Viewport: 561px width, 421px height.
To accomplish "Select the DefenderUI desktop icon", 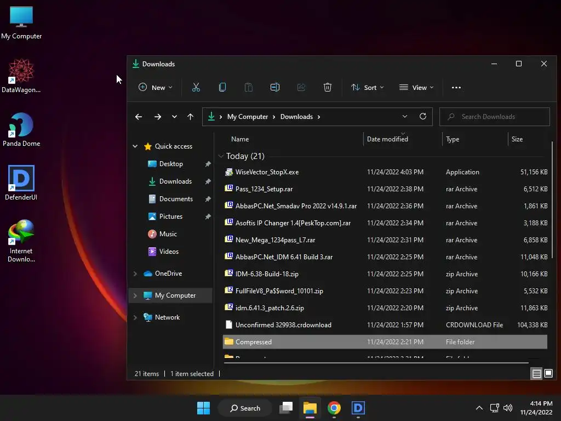I will tap(21, 183).
